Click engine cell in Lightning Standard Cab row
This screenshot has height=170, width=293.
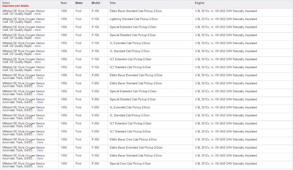[226, 19]
